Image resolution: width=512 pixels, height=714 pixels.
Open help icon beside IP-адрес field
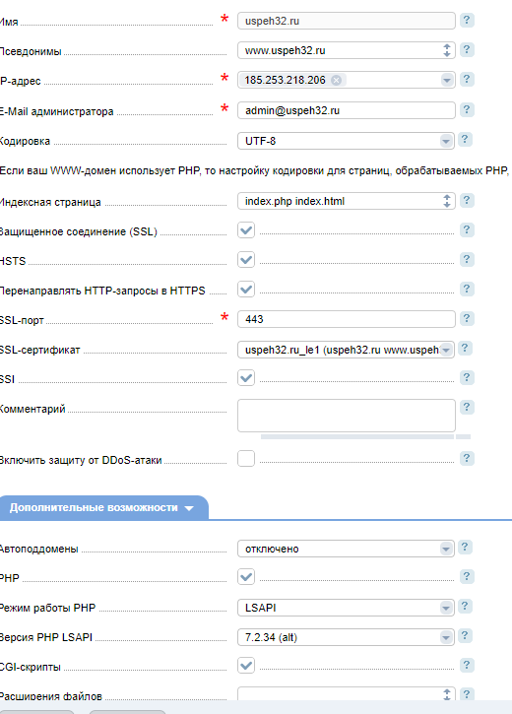(x=467, y=79)
